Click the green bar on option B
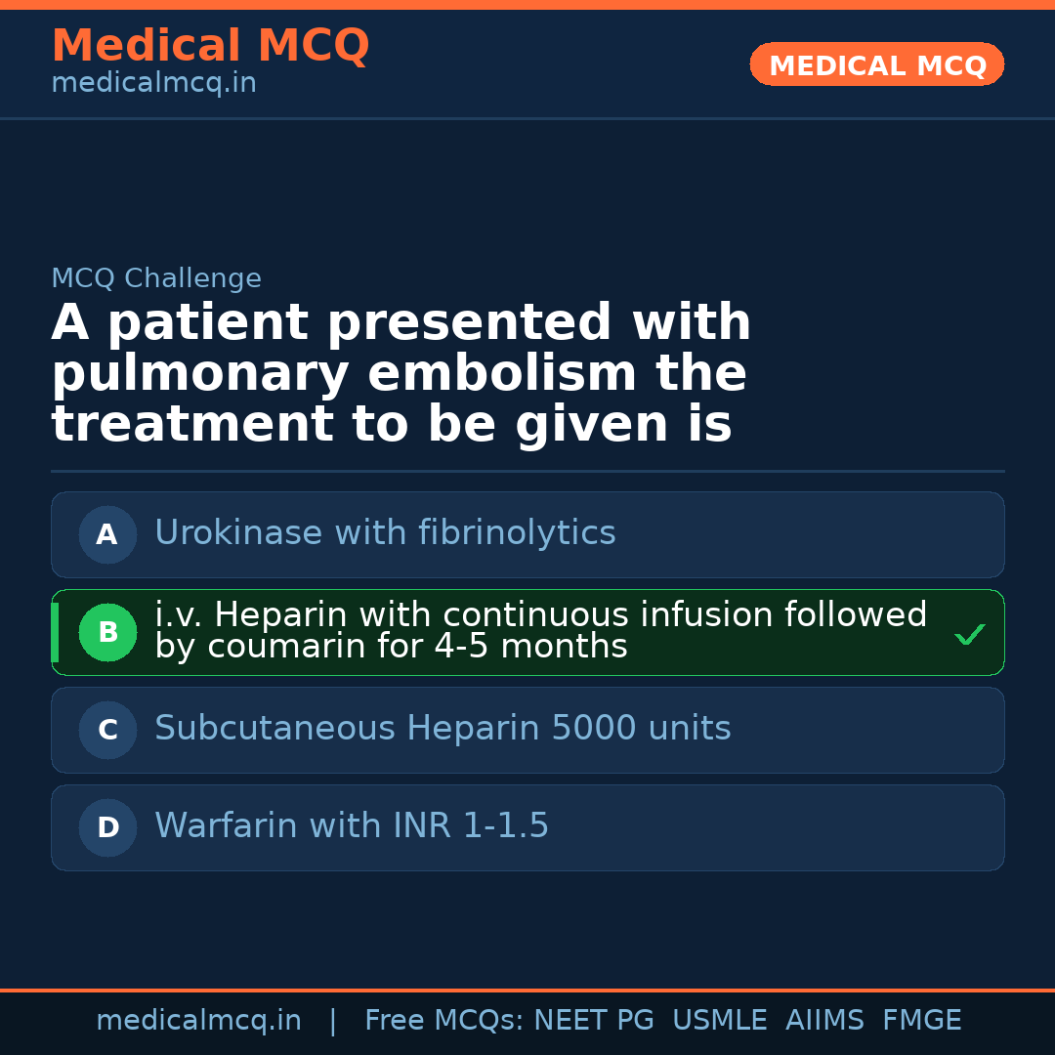Image resolution: width=1055 pixels, height=1055 pixels. tap(55, 632)
